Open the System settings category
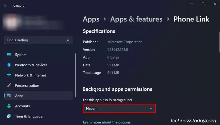 point(39,55)
